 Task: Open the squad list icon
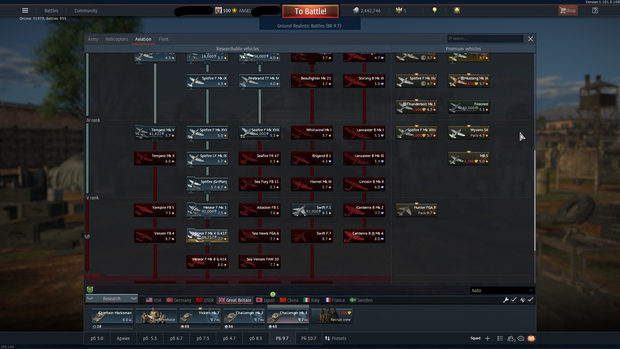(500, 338)
